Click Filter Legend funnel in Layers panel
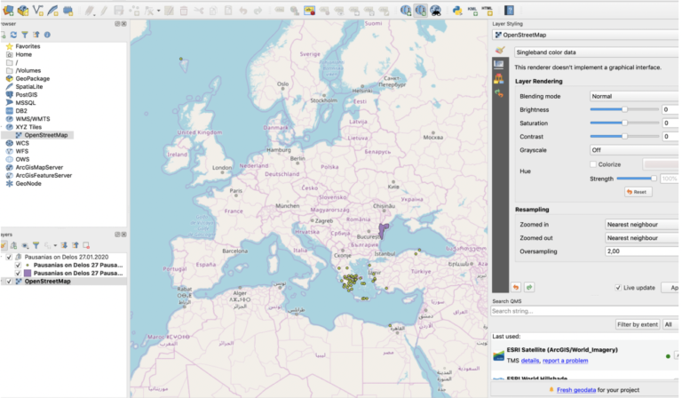Screen dimensions: 682x398 (36, 245)
